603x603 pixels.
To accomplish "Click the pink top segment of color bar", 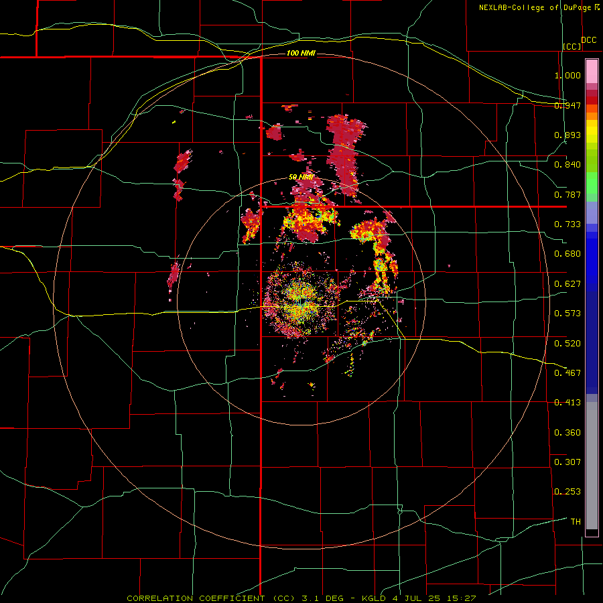I will tap(592, 72).
